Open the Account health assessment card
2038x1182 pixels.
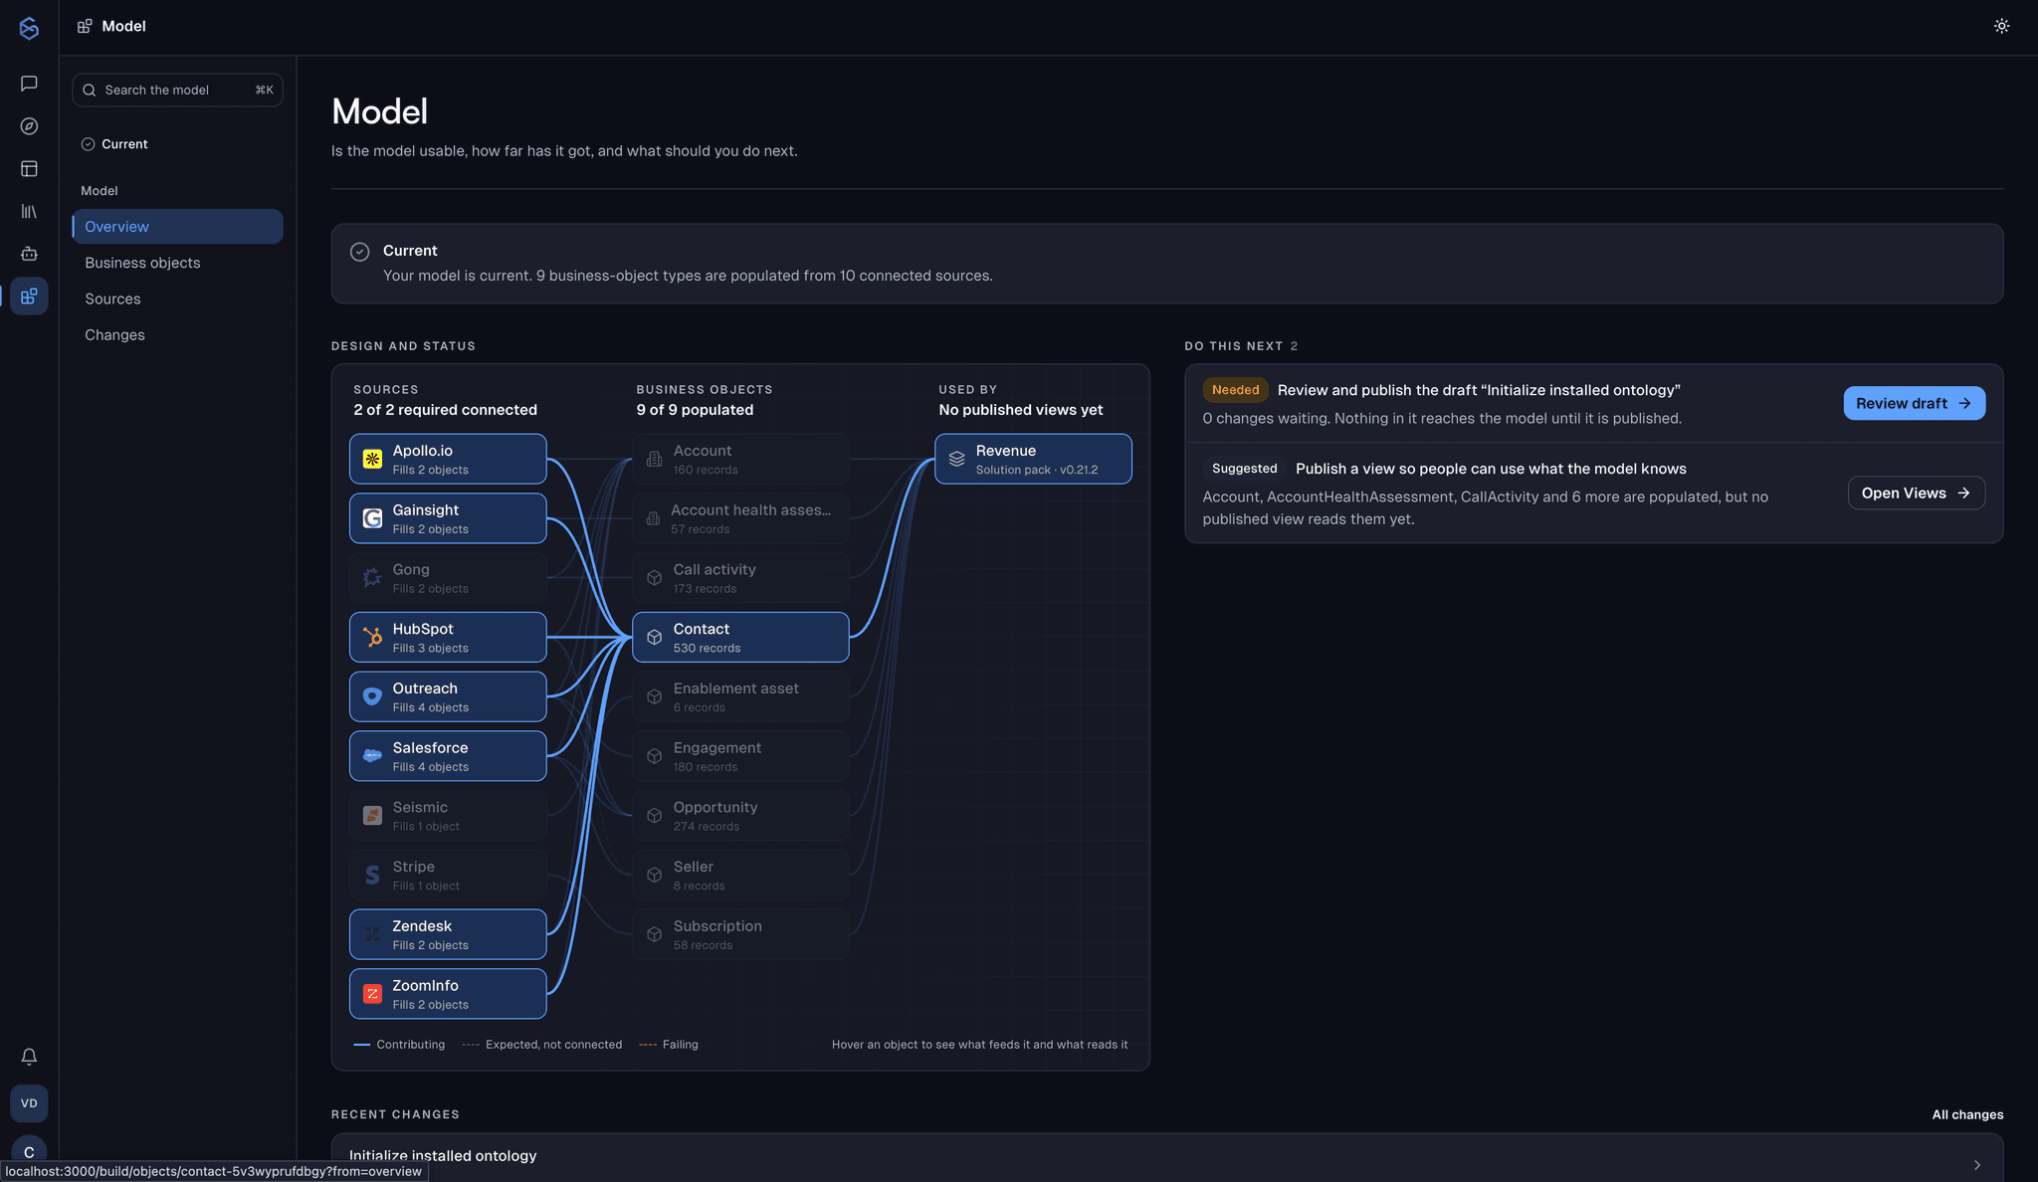740,518
